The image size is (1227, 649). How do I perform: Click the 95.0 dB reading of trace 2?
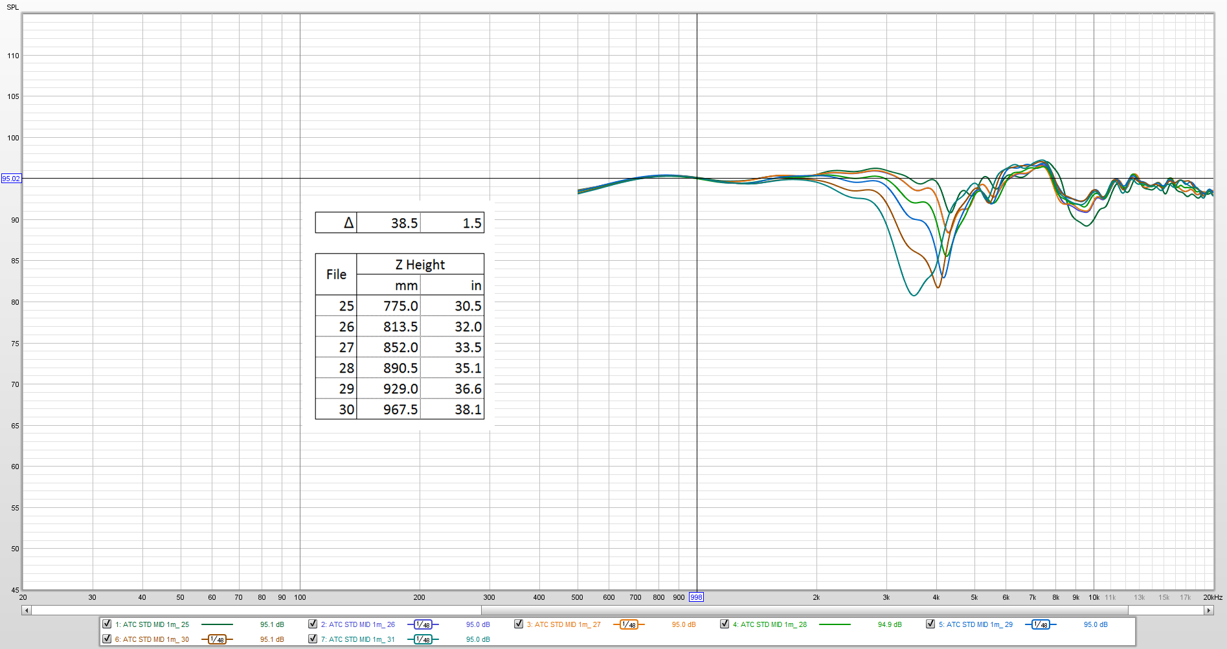pyautogui.click(x=478, y=624)
